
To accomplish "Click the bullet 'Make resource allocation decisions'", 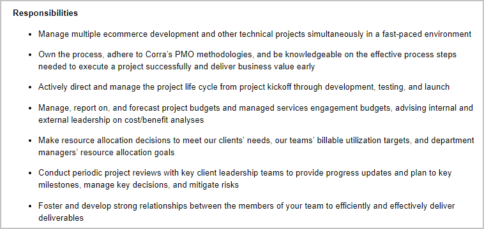I will click(x=256, y=141).
